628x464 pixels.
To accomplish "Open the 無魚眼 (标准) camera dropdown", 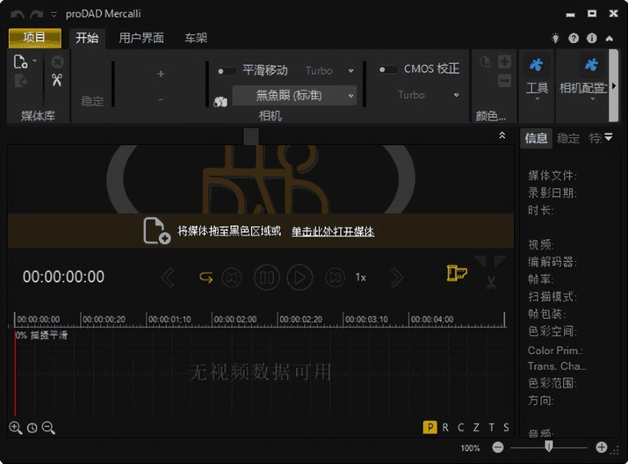I will pos(294,96).
